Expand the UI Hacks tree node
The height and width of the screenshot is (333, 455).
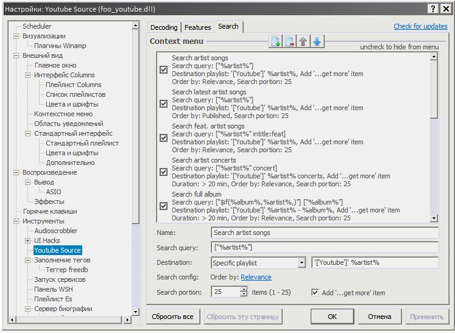27,240
